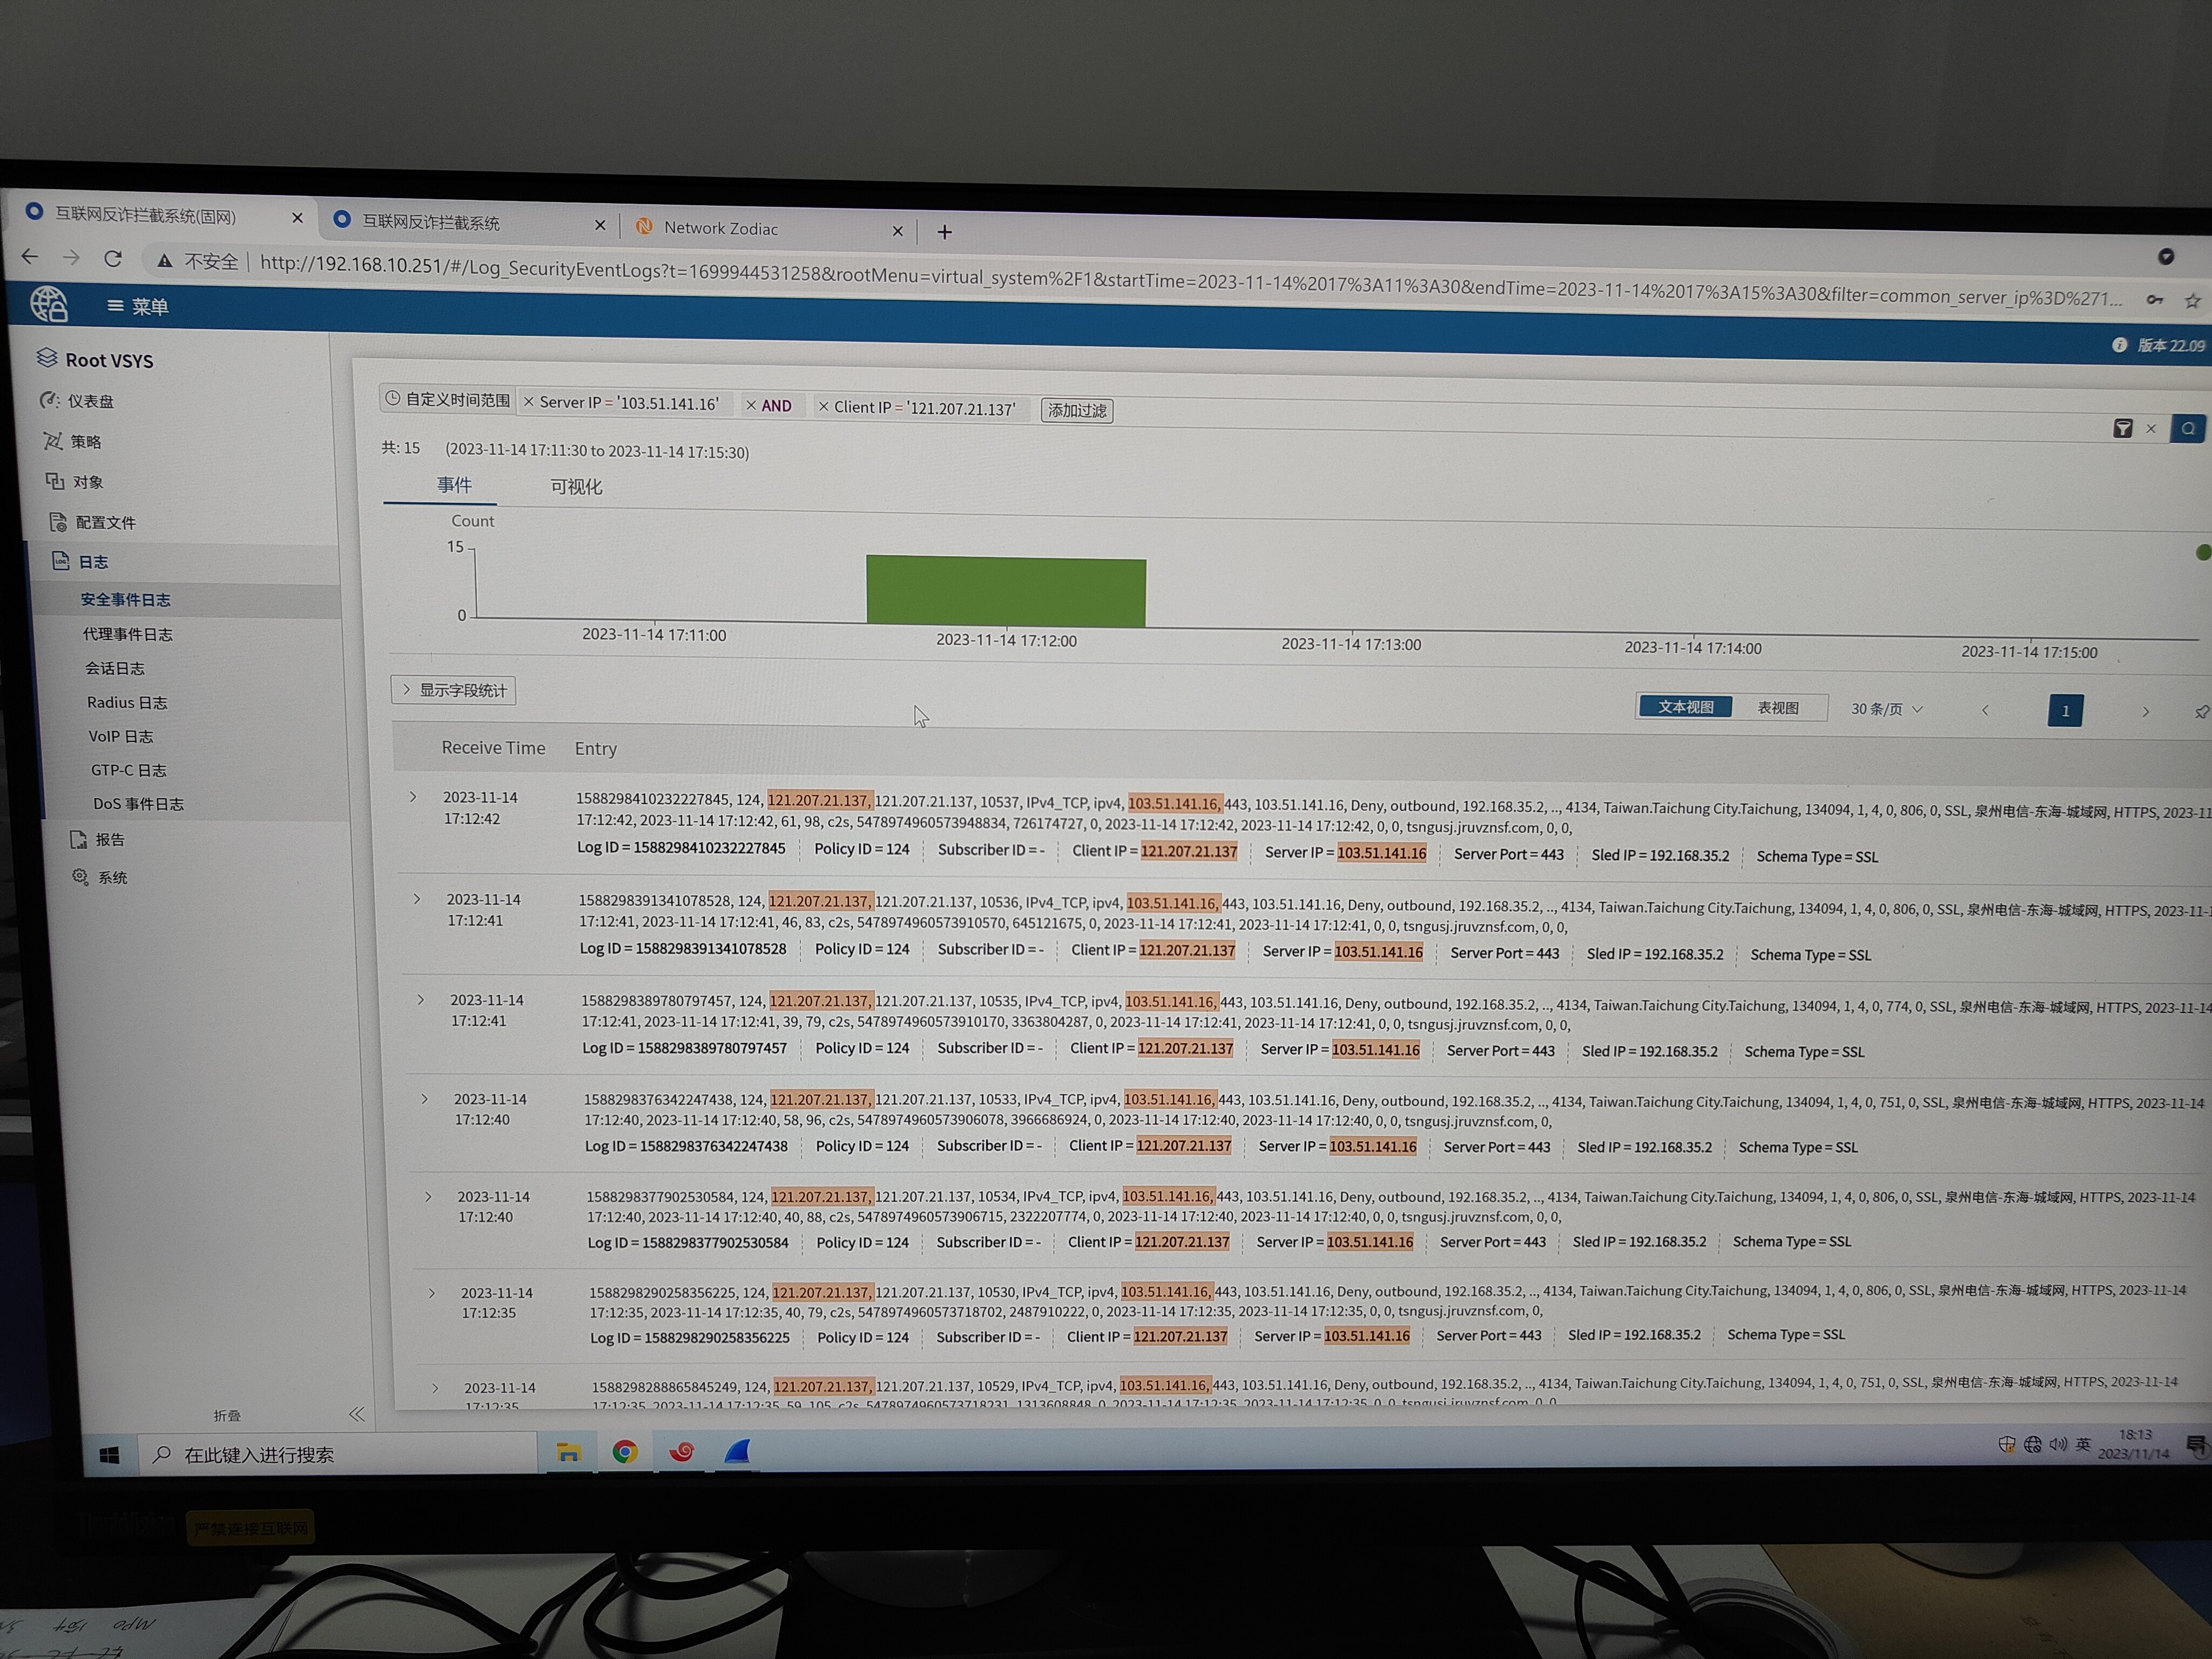The width and height of the screenshot is (2212, 1659).
Task: Switch to 文本视图 text view
Action: click(x=1685, y=707)
